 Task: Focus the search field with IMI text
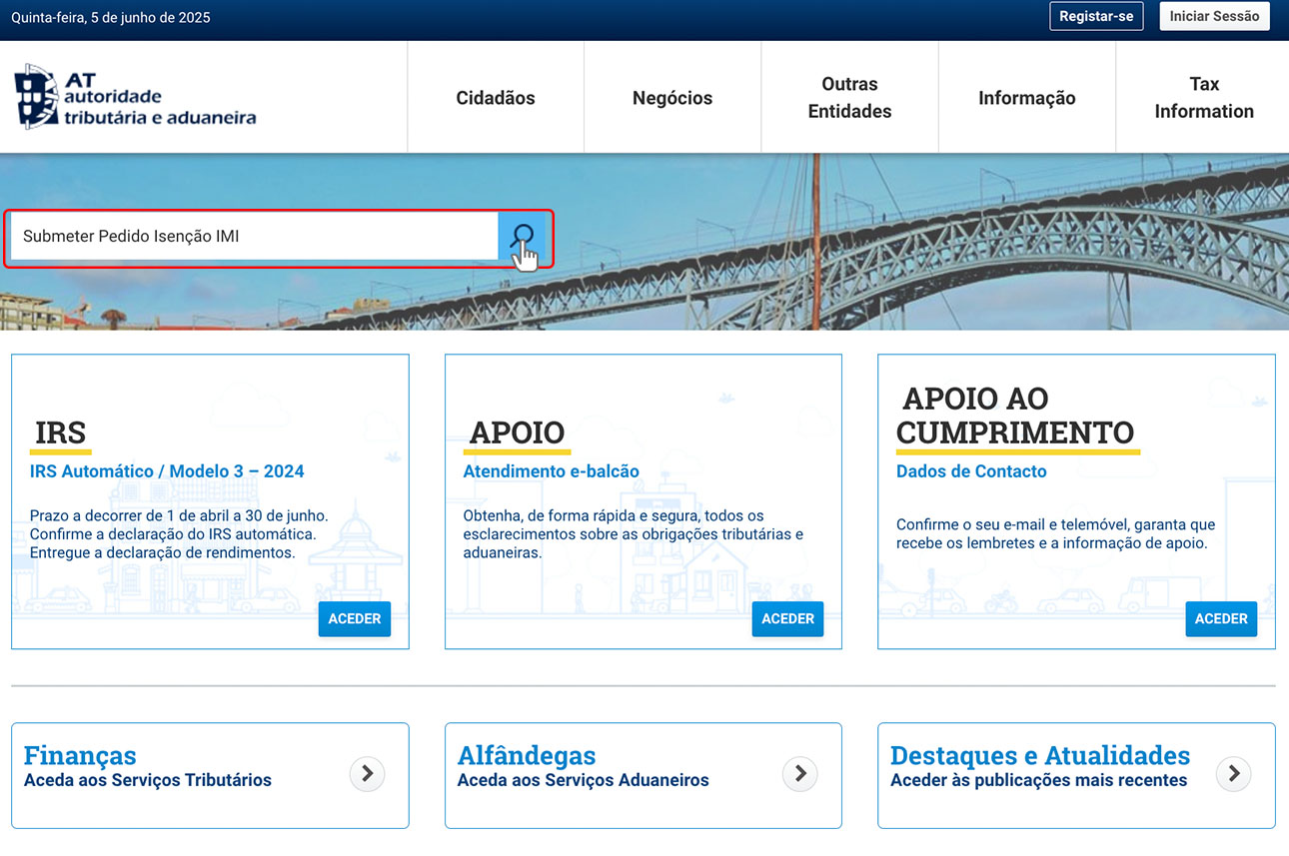[254, 237]
